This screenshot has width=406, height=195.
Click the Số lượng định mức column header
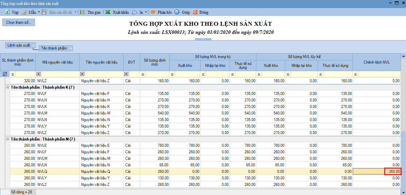[x=155, y=62]
